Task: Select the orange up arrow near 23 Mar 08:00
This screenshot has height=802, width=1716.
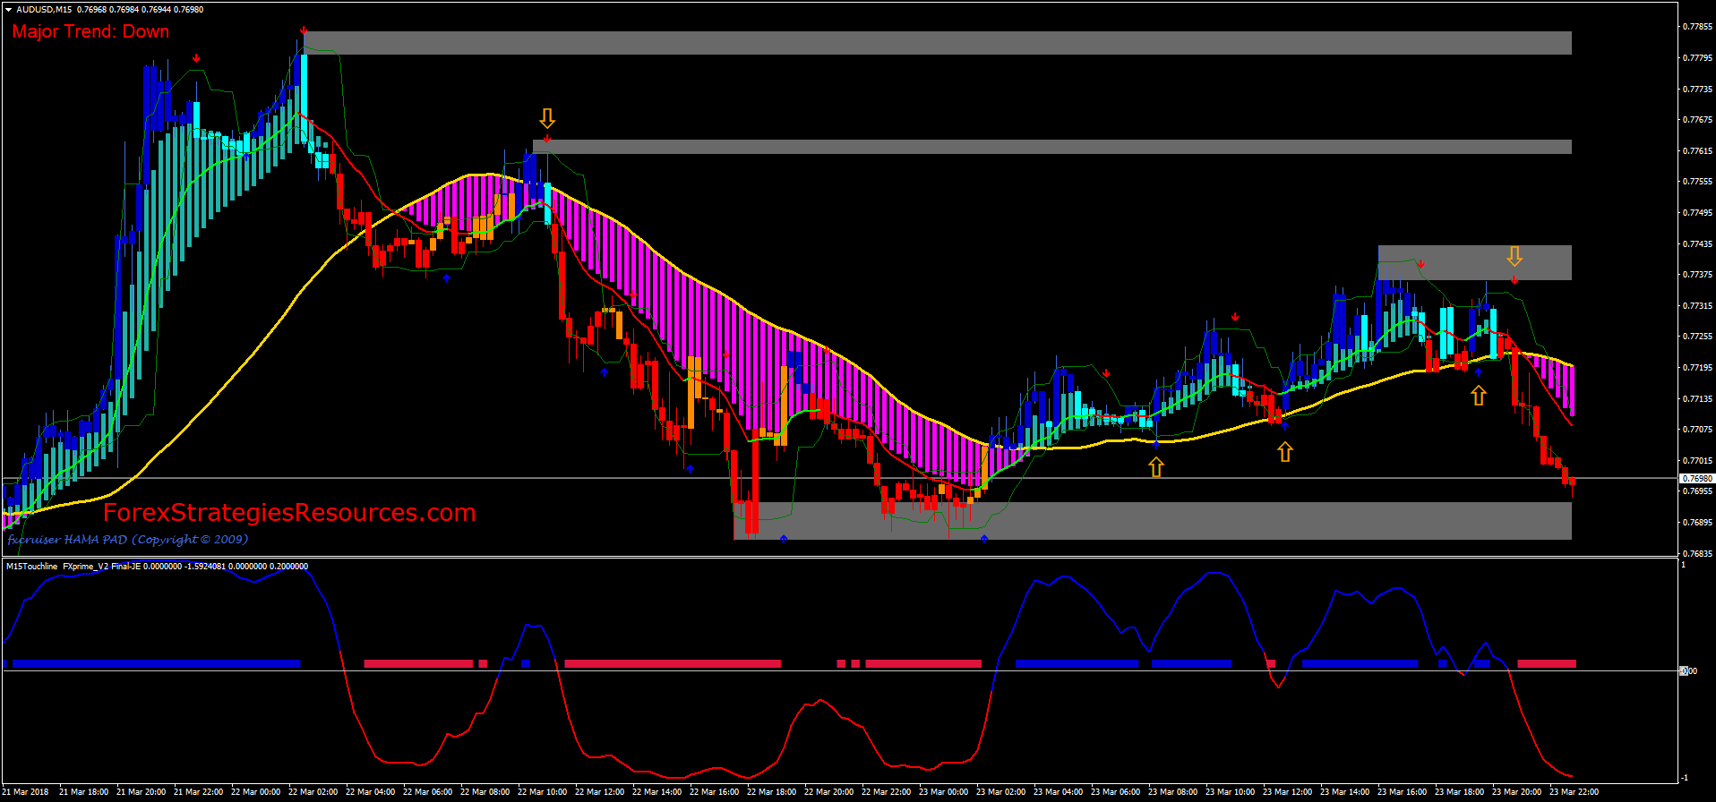Action: [x=1156, y=466]
